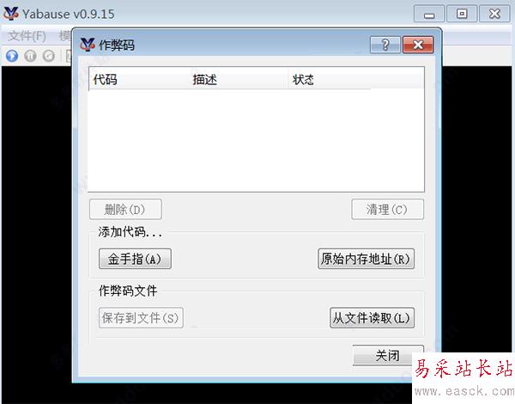Click the logo icon in 作弊码 dialog title

coord(88,45)
